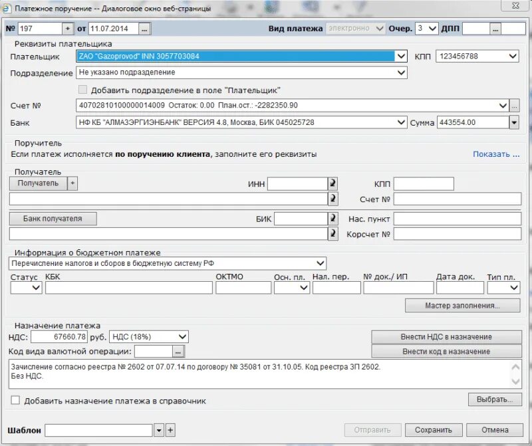This screenshot has height=446, width=532.
Task: Click the Нал. пер. input field
Action: click(336, 288)
